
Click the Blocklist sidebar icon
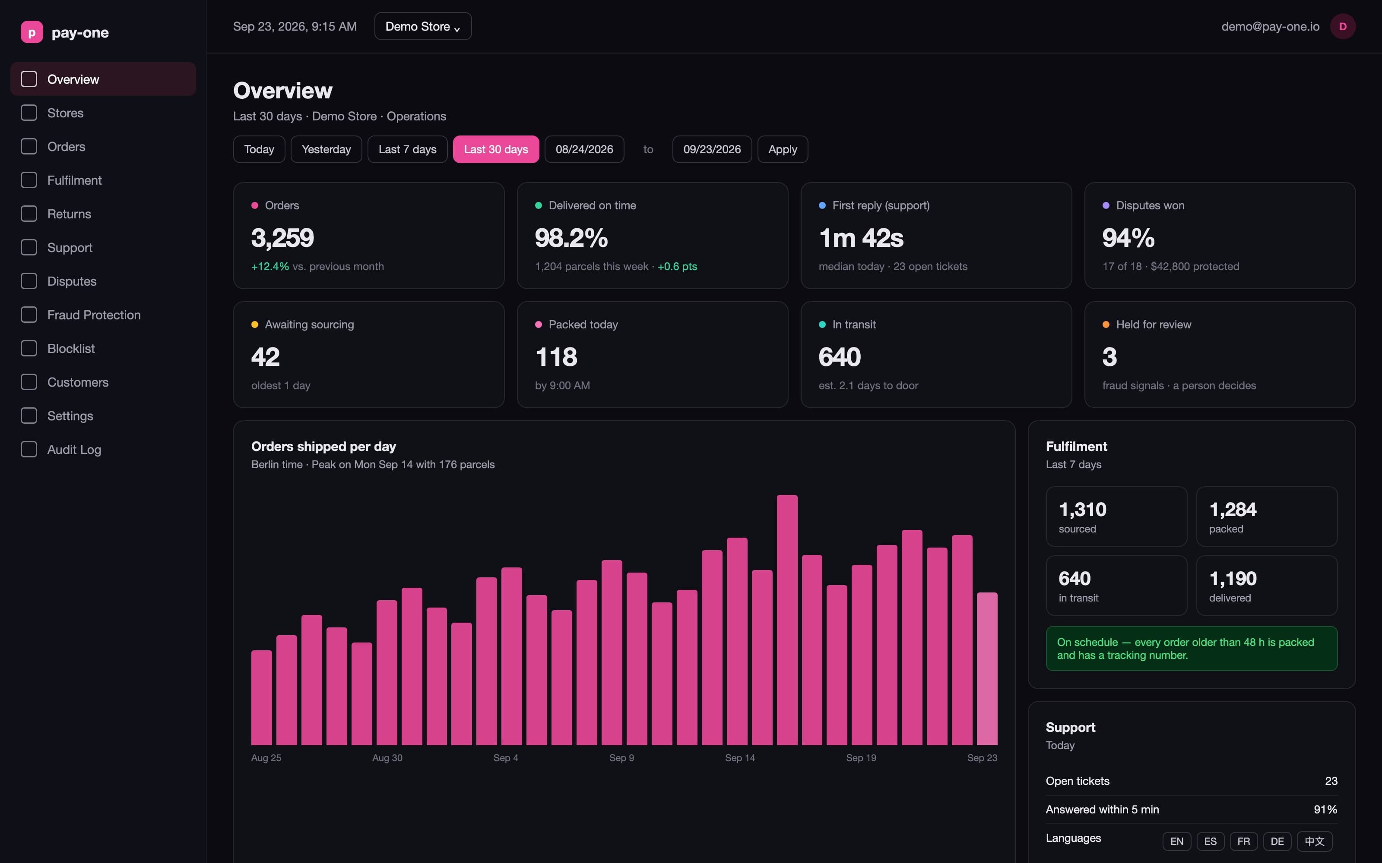[x=29, y=349]
